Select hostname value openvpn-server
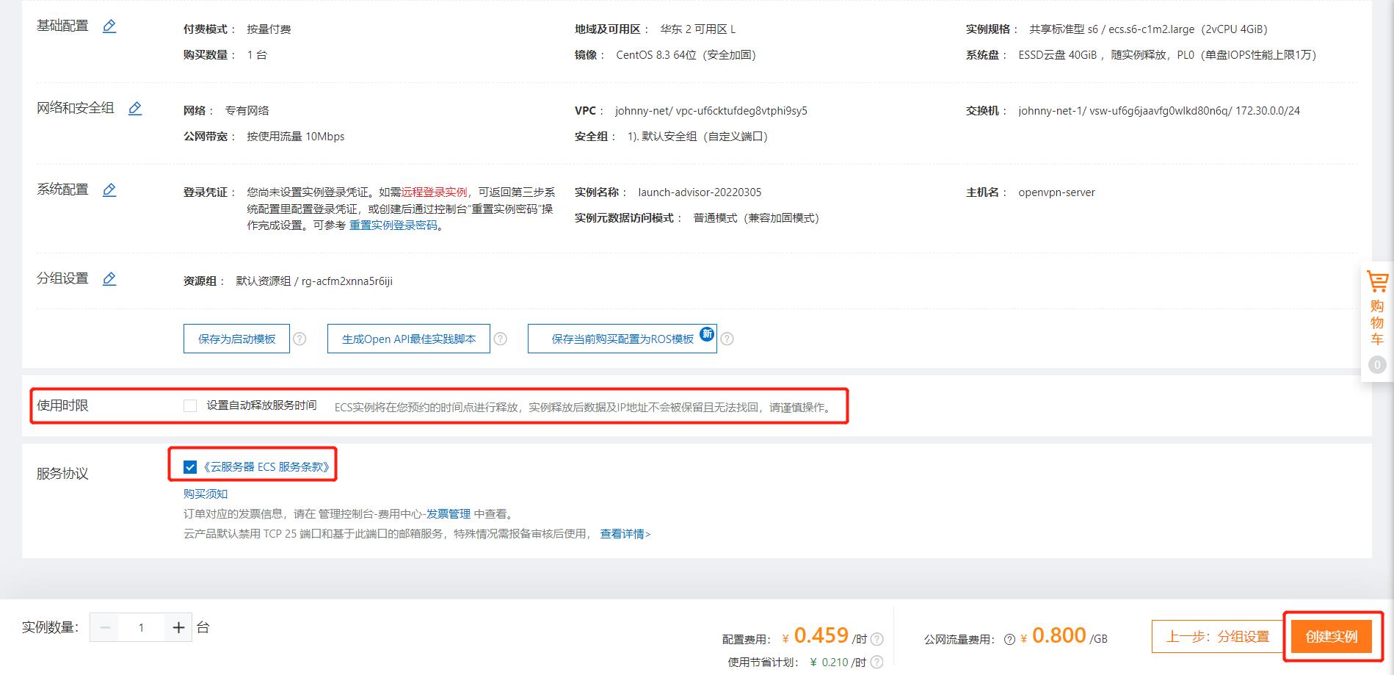The height and width of the screenshot is (675, 1394). (x=1056, y=192)
